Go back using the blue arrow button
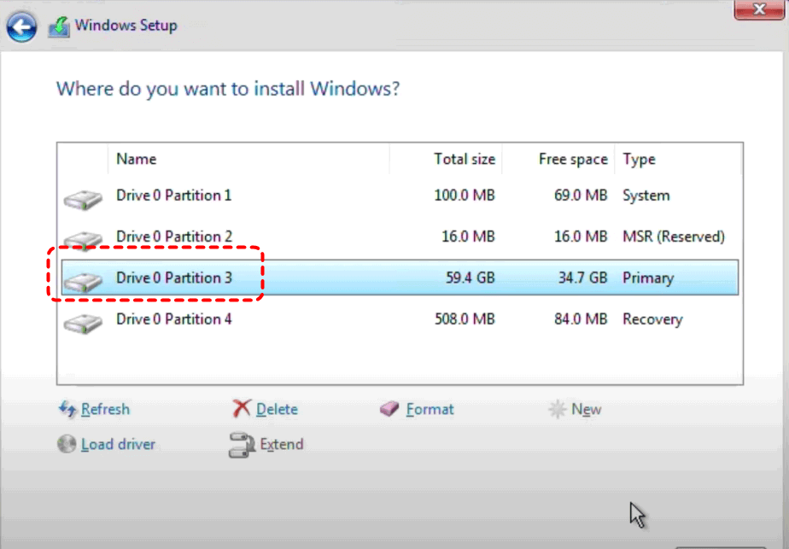Screen dimensions: 789x549 pos(21,26)
